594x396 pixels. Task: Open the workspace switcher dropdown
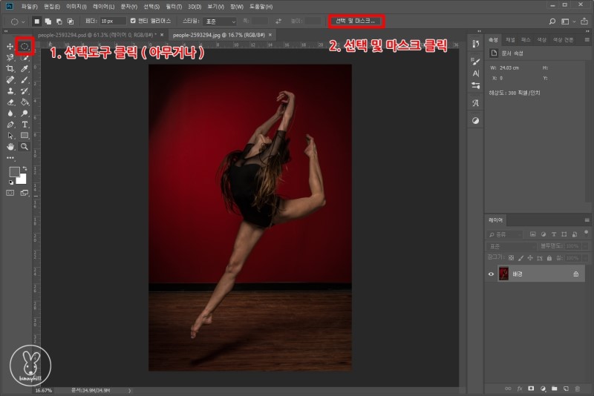coord(567,22)
